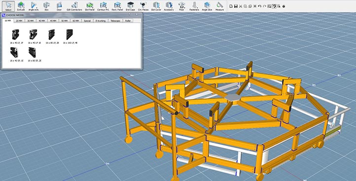
Task: Select the 45 MM tab
Action: tap(53, 21)
